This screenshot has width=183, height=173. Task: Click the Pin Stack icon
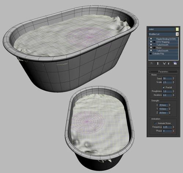[x=152, y=64]
